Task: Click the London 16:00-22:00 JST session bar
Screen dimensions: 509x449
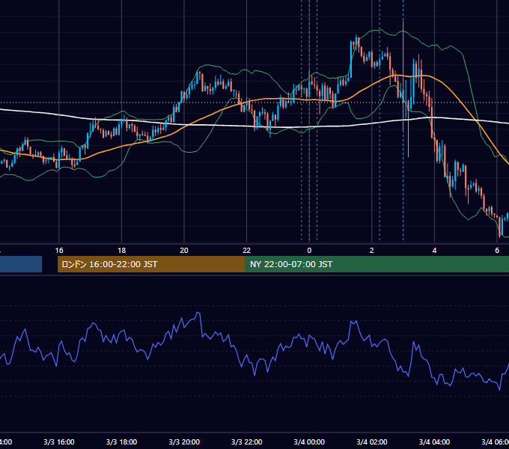Action: coord(151,264)
